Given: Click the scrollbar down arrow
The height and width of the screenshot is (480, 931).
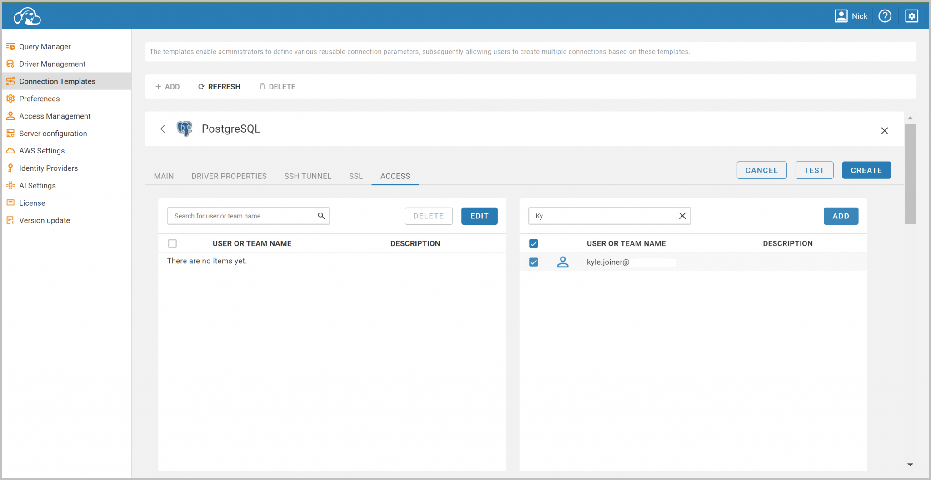Looking at the screenshot, I should [x=910, y=465].
